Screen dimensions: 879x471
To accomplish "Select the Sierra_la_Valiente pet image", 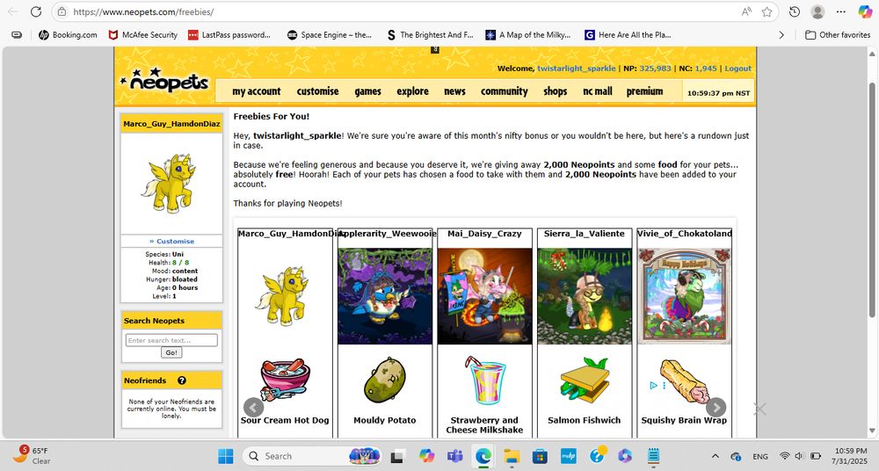I will click(585, 297).
